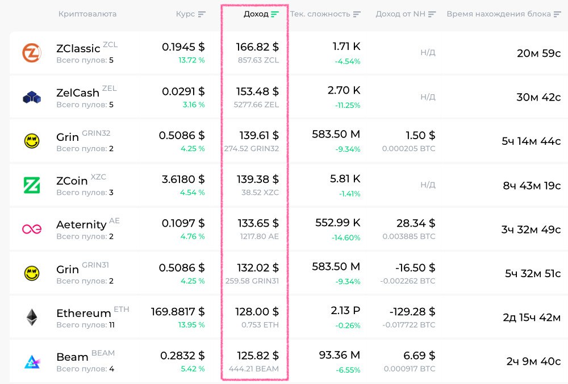Click ZCoin rate 3.6180 $
Image resolution: width=568 pixels, height=384 pixels.
pos(183,179)
